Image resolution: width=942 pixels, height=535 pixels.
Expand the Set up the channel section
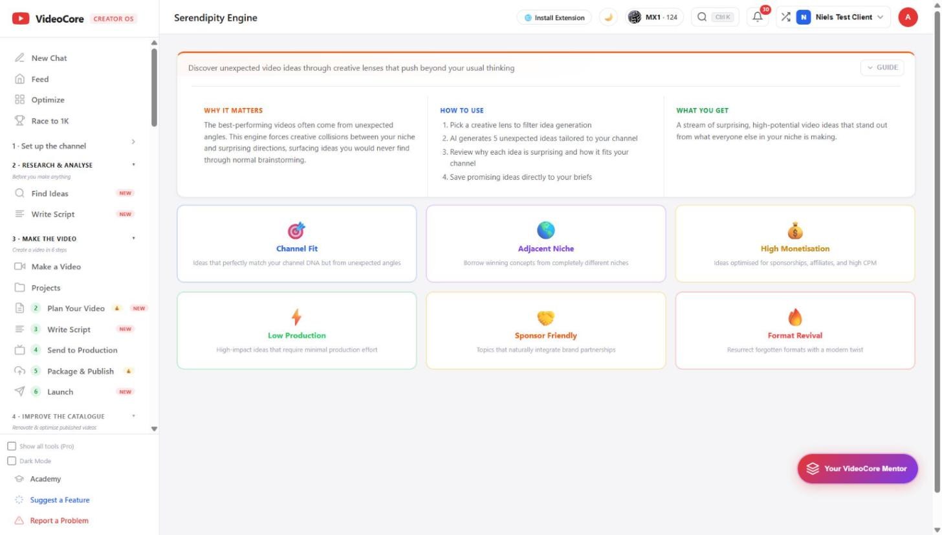click(x=74, y=146)
